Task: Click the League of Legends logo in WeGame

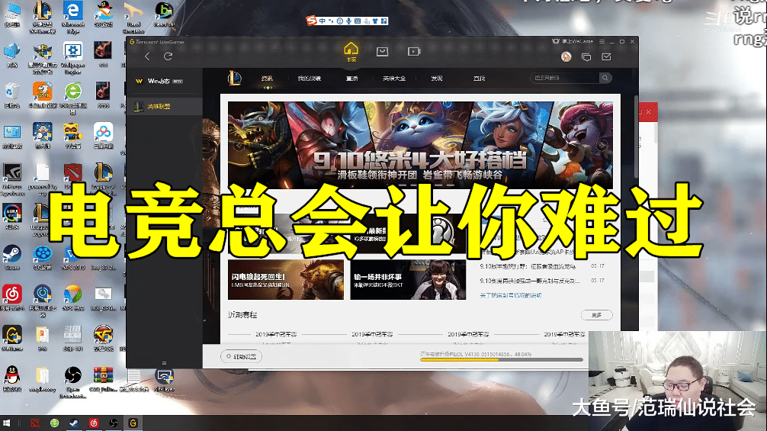Action: (x=234, y=78)
